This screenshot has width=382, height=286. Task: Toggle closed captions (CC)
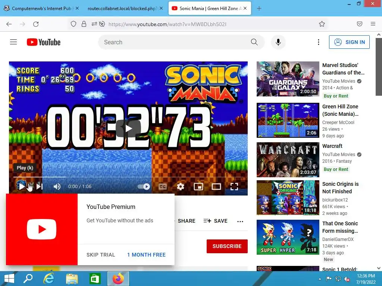tap(163, 187)
